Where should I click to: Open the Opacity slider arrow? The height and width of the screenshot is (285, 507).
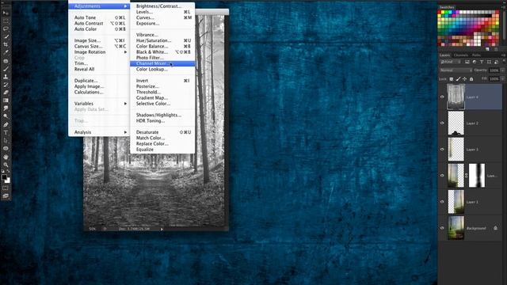[503, 70]
